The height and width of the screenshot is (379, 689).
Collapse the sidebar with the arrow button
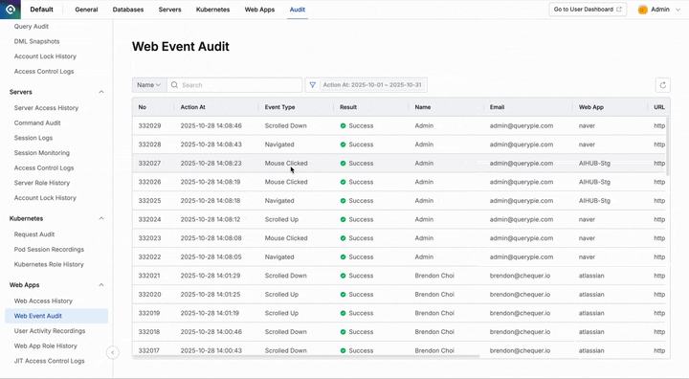(x=113, y=352)
